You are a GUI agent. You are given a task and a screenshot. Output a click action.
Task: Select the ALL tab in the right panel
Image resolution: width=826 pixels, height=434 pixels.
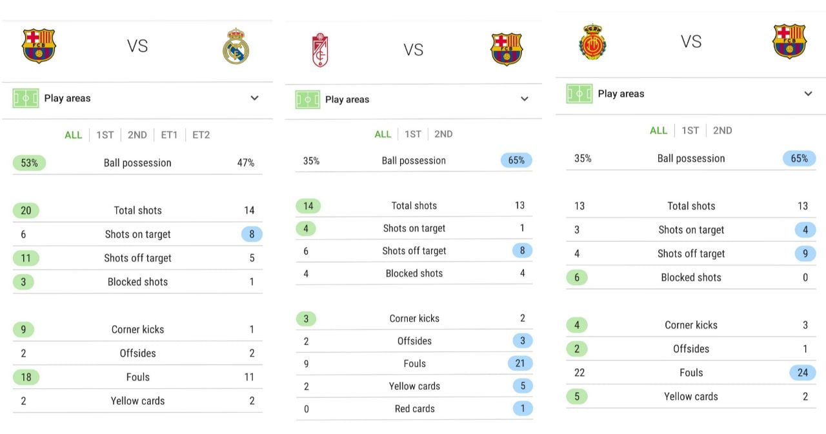pos(658,130)
